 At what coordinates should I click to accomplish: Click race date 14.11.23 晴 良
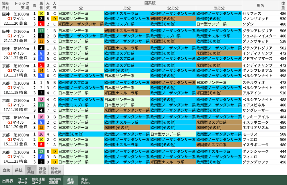pyautogui.click(x=15, y=161)
